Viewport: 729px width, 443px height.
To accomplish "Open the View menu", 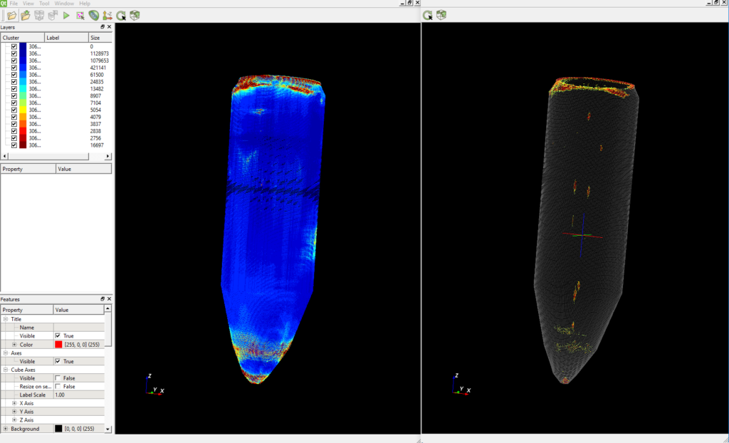I will pyautogui.click(x=28, y=4).
